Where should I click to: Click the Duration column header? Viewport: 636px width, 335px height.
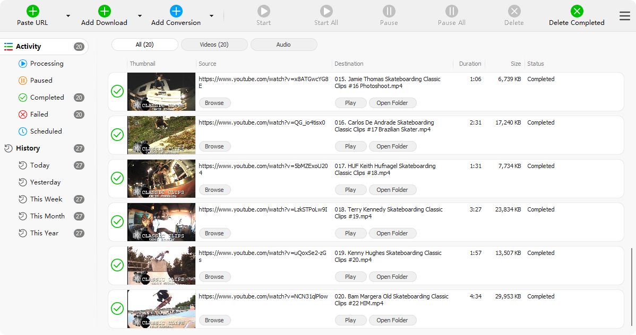click(470, 64)
